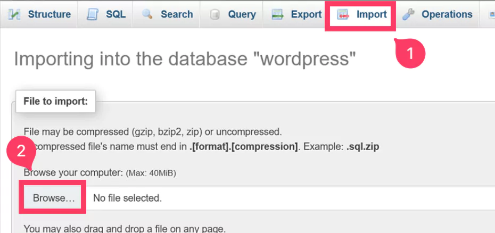Open the Structure tab

coord(39,14)
